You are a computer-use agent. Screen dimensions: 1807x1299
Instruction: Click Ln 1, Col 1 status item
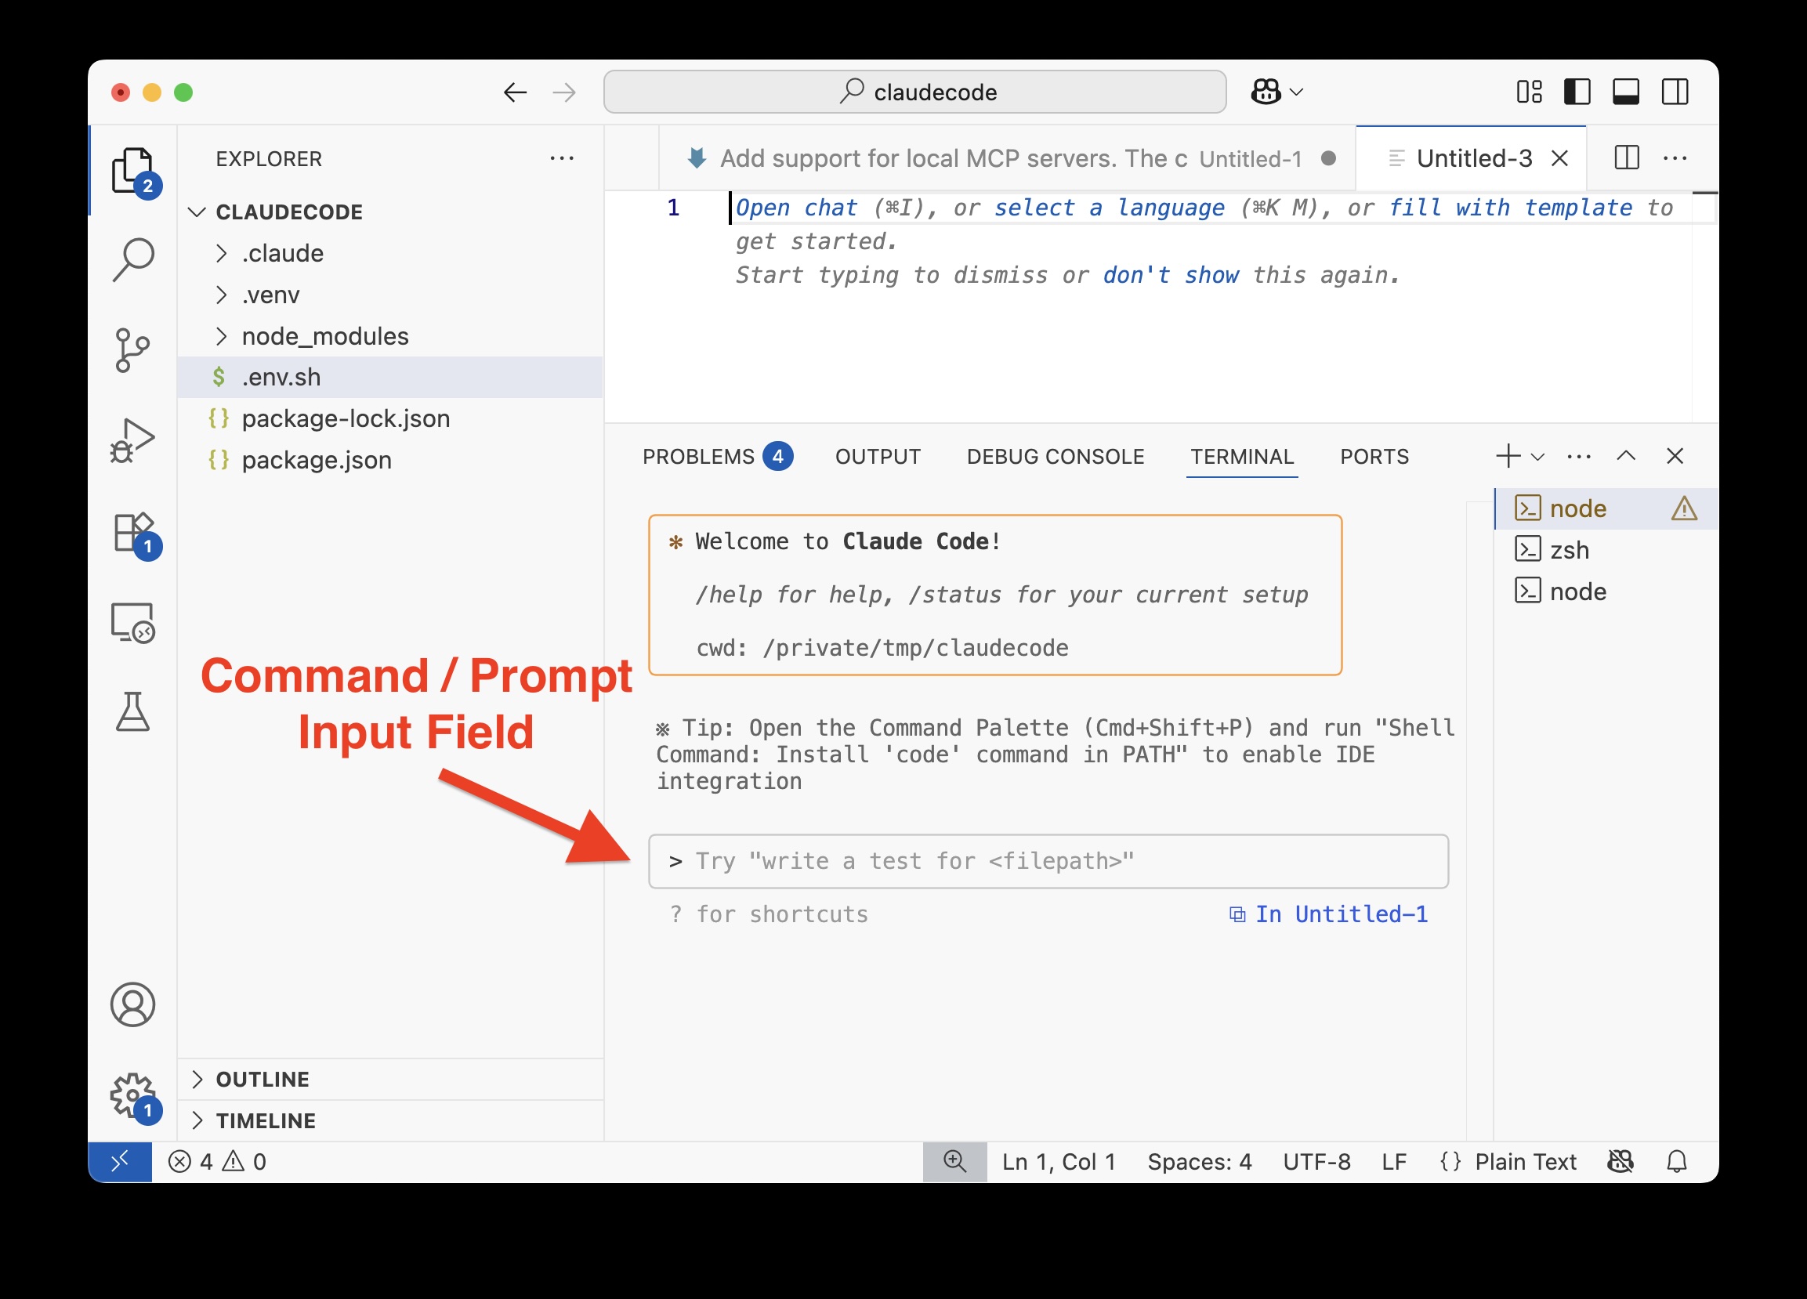[x=1058, y=1162]
